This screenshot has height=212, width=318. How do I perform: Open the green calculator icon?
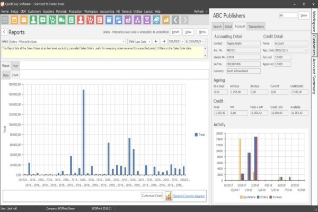[x=71, y=20]
